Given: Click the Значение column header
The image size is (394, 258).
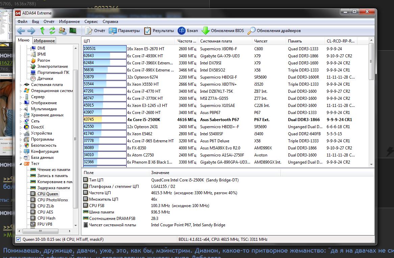Looking at the screenshot, I should point(215,172).
